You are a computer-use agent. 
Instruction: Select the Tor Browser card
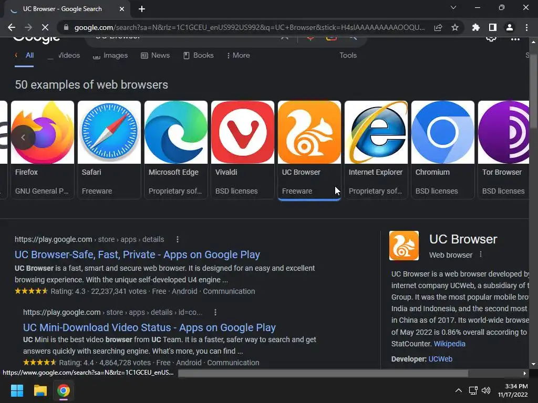pos(504,150)
